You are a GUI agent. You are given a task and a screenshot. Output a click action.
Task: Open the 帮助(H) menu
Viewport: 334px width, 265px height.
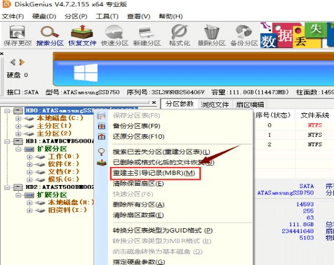(x=170, y=16)
